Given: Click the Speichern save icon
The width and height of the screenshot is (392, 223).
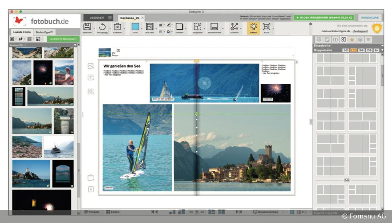Looking at the screenshot, I should pyautogui.click(x=87, y=27).
